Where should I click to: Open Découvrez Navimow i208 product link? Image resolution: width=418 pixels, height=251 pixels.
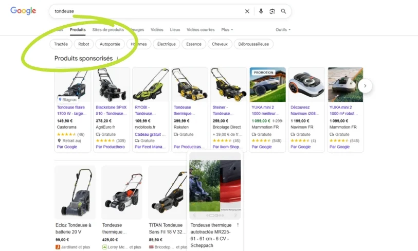coord(305,111)
